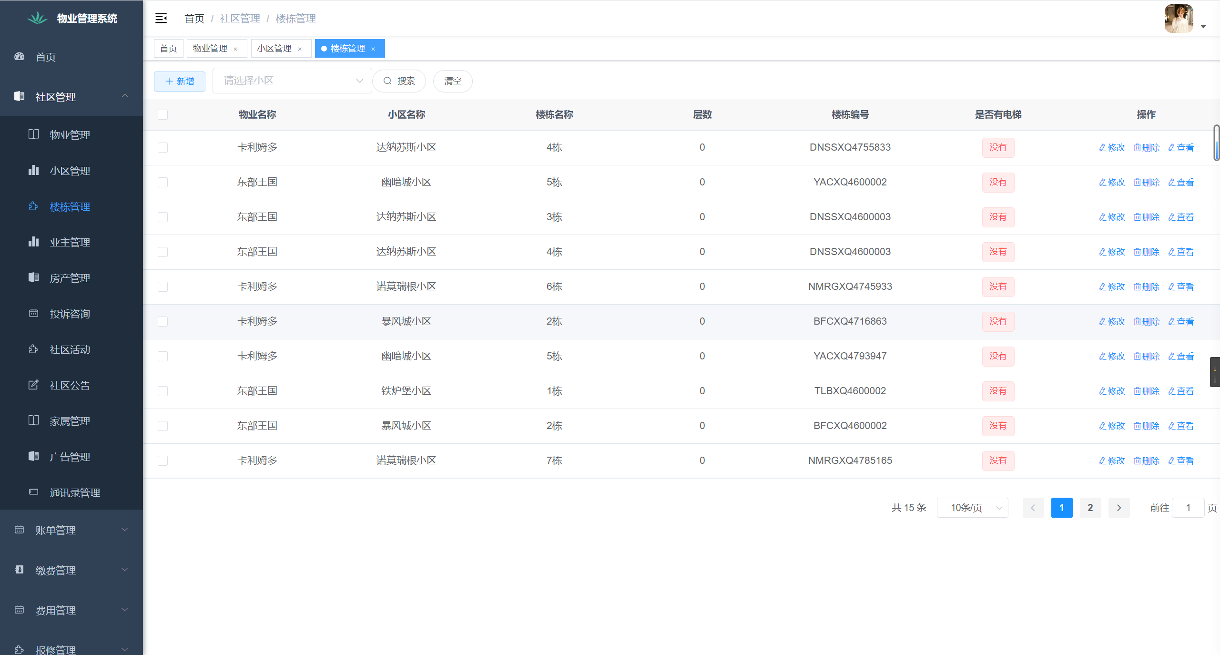
Task: Click the 小区管理 bar chart icon
Action: click(33, 170)
